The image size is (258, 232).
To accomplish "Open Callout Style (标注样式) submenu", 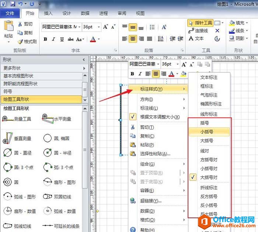I will (158, 89).
